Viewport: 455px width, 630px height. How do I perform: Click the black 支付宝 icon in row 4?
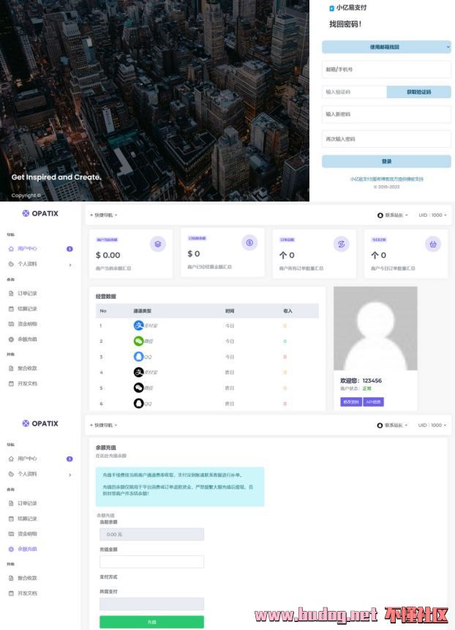pos(139,372)
